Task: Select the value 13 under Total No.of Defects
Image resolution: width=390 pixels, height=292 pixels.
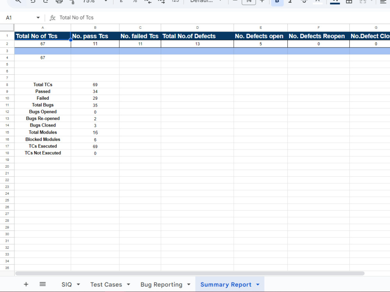Action: pyautogui.click(x=197, y=44)
